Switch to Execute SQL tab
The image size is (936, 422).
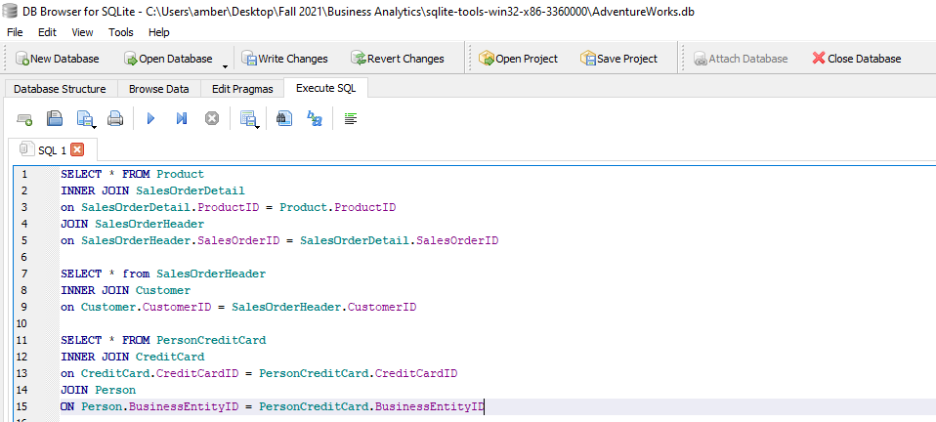click(326, 88)
